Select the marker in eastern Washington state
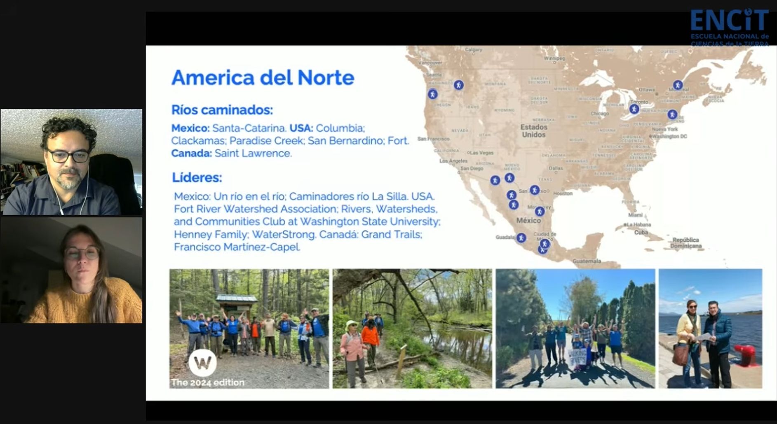Viewport: 777px width, 424px height. 458,85
